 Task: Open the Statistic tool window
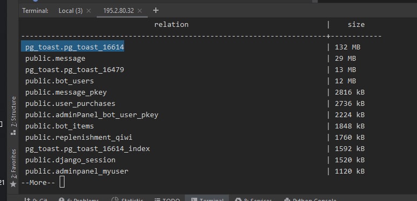pyautogui.click(x=127, y=199)
